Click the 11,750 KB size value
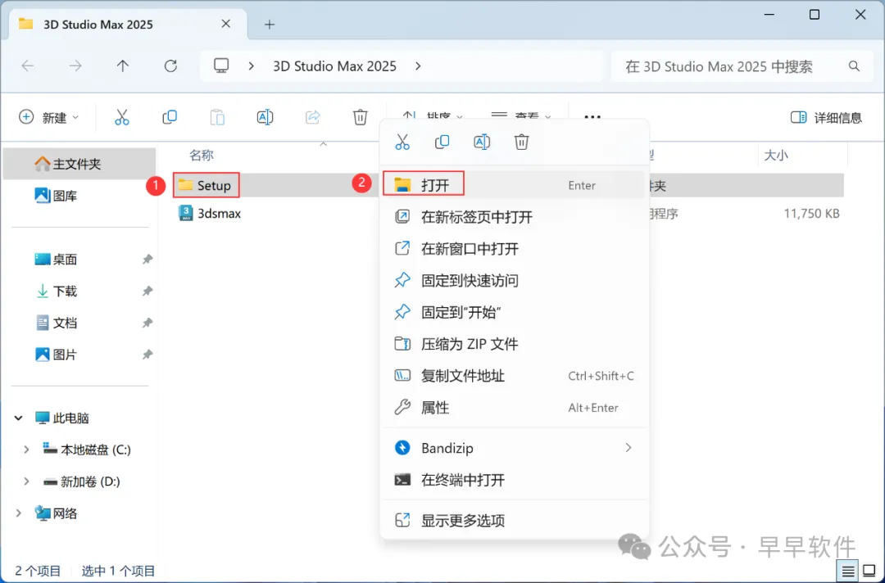Viewport: 885px width, 583px height. 811,213
